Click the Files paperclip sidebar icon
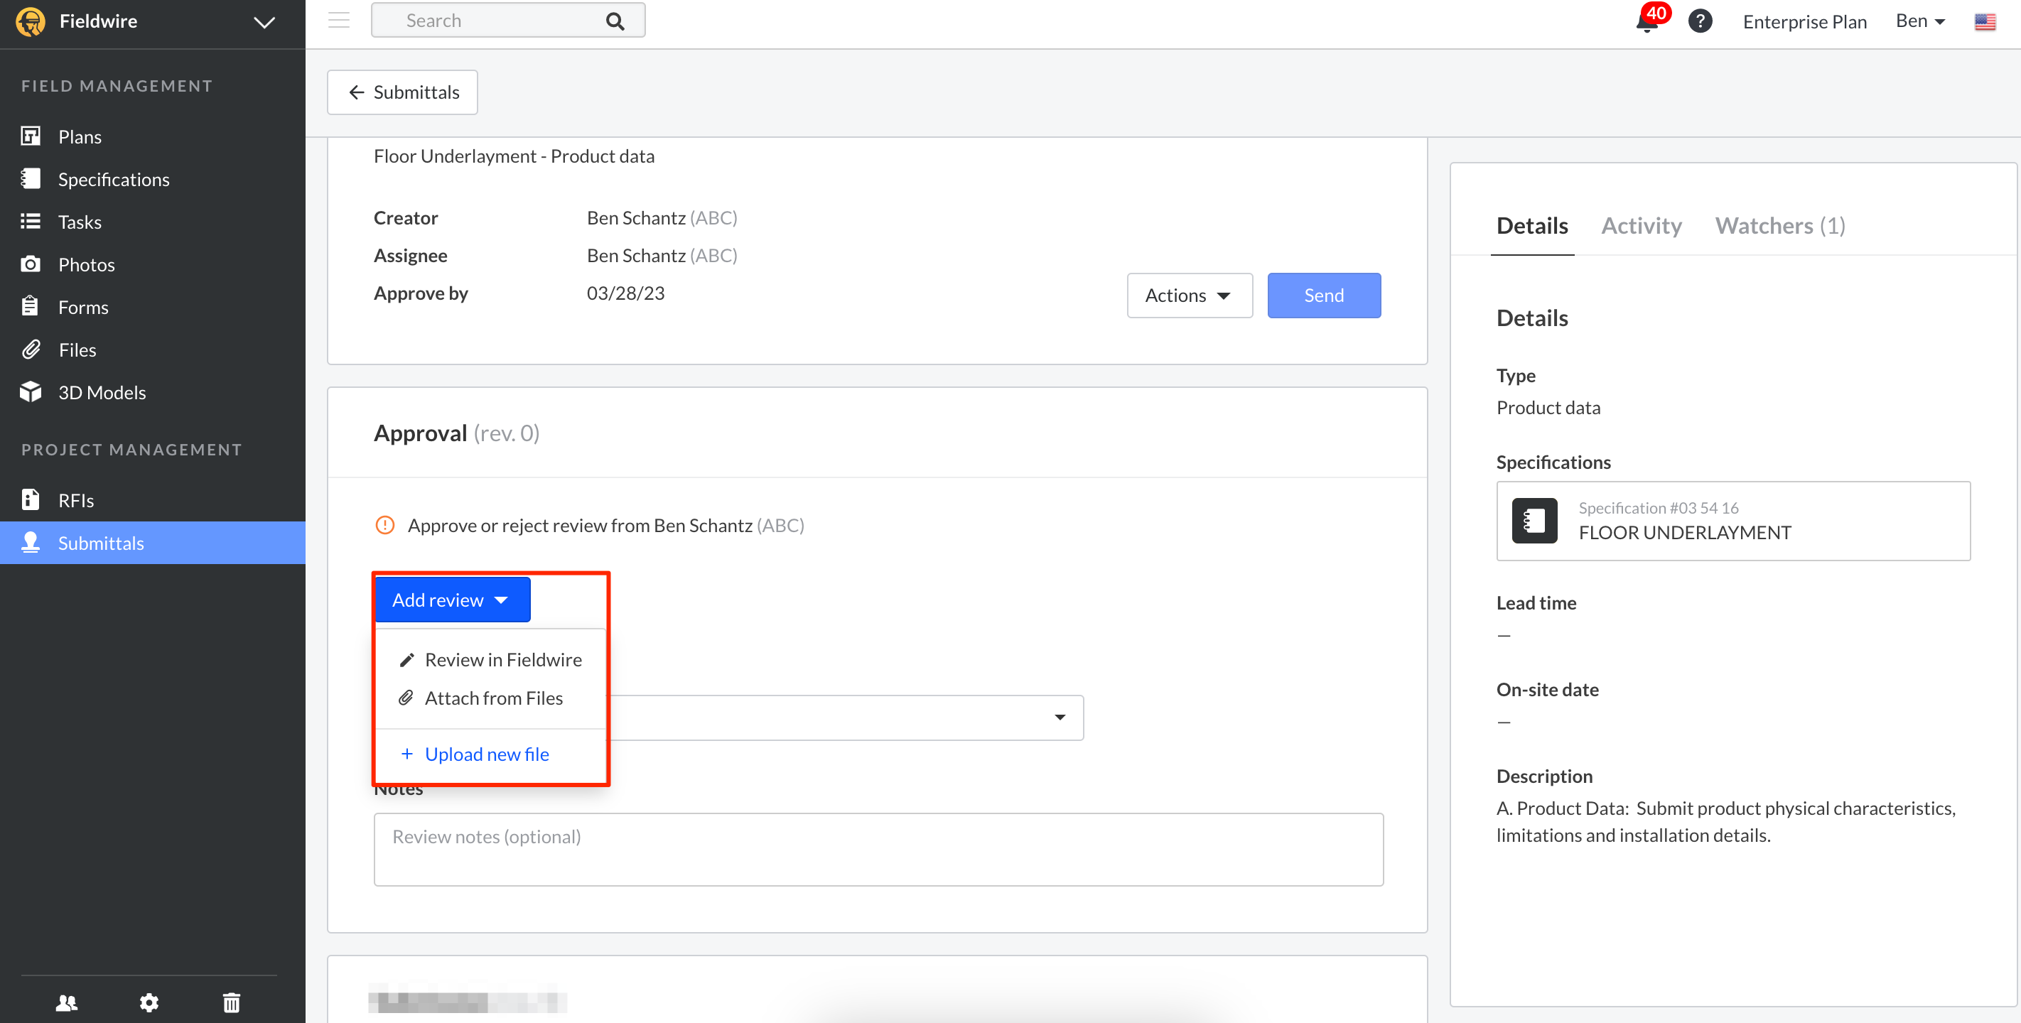The width and height of the screenshot is (2021, 1023). 31,349
